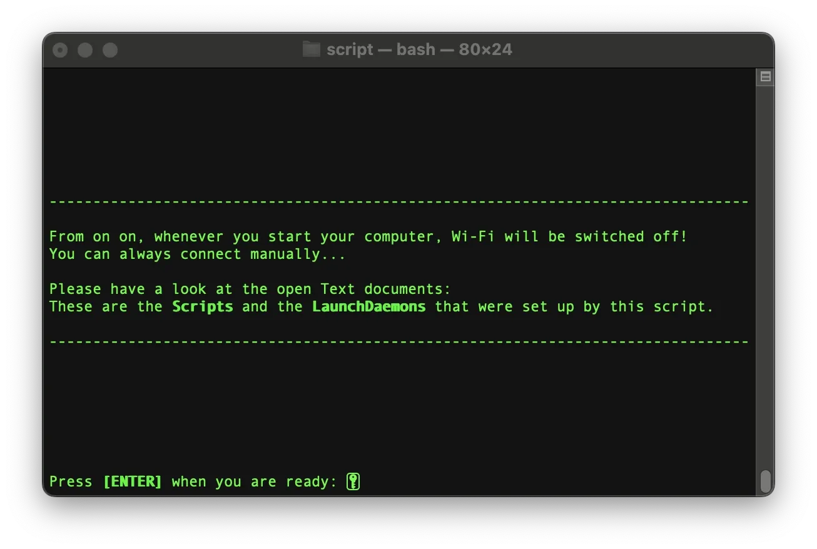Click the split pane icon above the scrollbar
817x549 pixels.
point(765,77)
